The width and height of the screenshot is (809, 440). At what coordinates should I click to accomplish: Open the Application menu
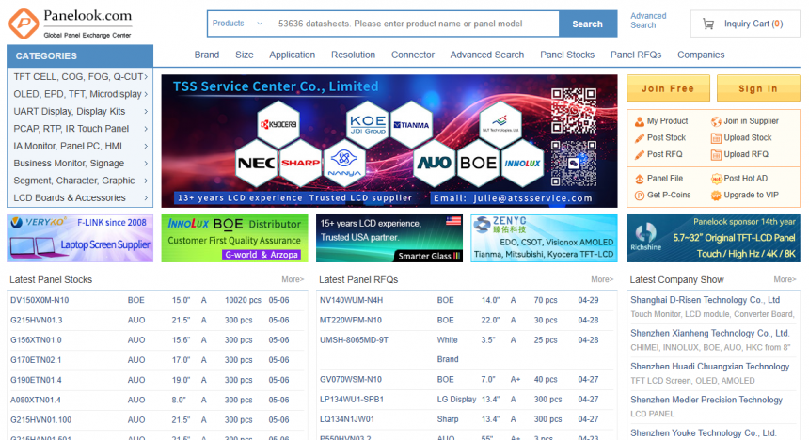[x=292, y=55]
